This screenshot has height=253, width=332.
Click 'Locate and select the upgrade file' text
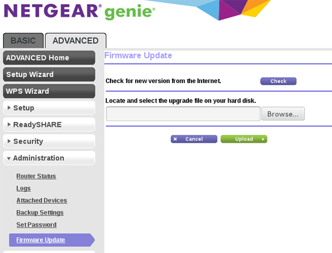pyautogui.click(x=180, y=101)
